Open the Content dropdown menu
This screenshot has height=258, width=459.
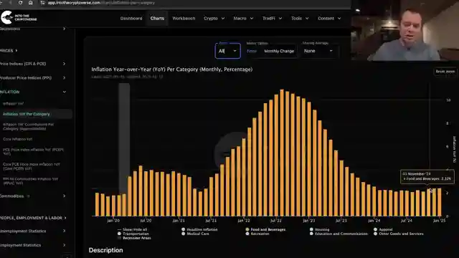pyautogui.click(x=329, y=18)
